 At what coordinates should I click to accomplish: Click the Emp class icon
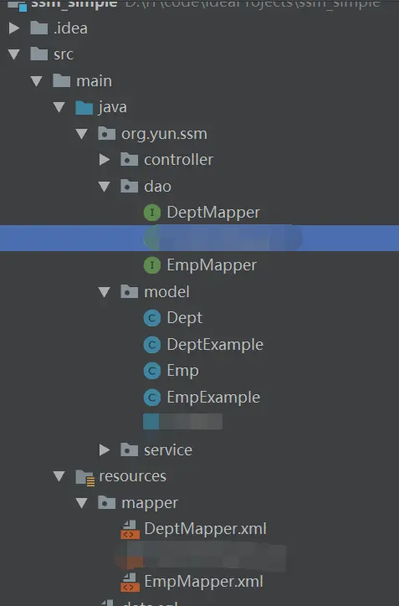[152, 371]
